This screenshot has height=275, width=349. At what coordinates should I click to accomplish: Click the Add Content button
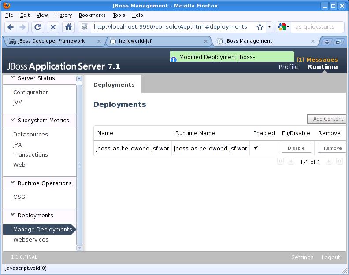click(327, 119)
